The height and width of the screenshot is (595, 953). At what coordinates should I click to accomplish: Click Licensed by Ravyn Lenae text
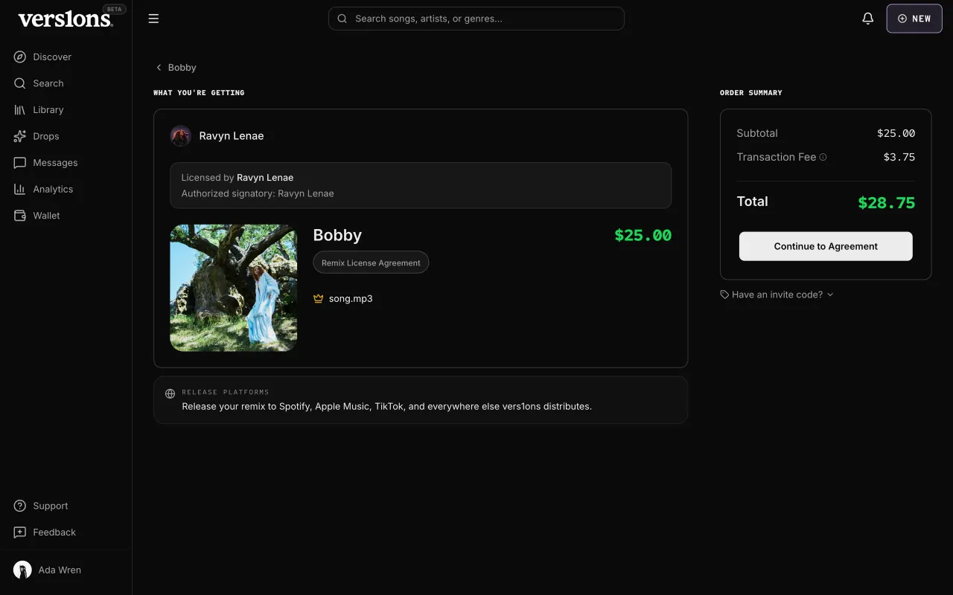[238, 178]
